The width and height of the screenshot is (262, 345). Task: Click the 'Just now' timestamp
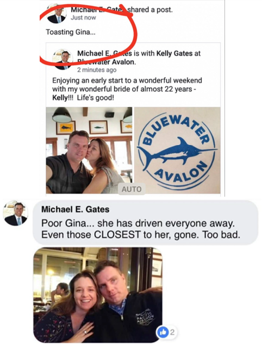click(83, 17)
